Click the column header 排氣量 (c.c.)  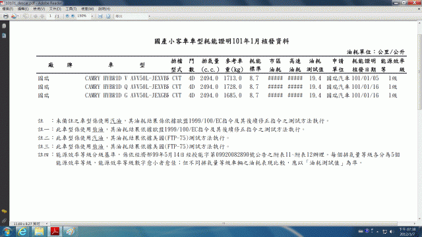[x=210, y=65]
